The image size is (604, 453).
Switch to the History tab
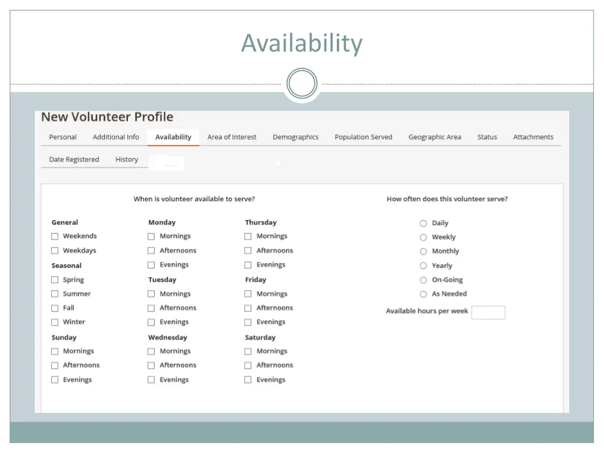coord(127,159)
